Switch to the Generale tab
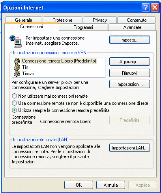 click(x=24, y=20)
